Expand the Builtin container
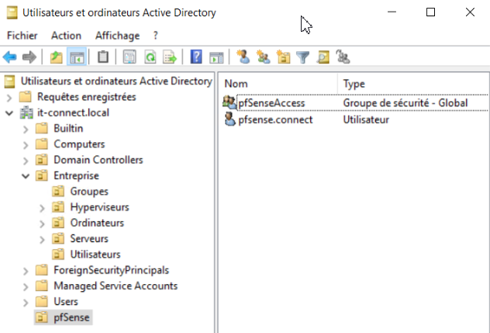 [26, 130]
